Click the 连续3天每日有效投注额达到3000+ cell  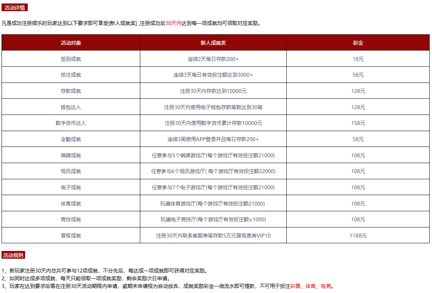[213, 75]
